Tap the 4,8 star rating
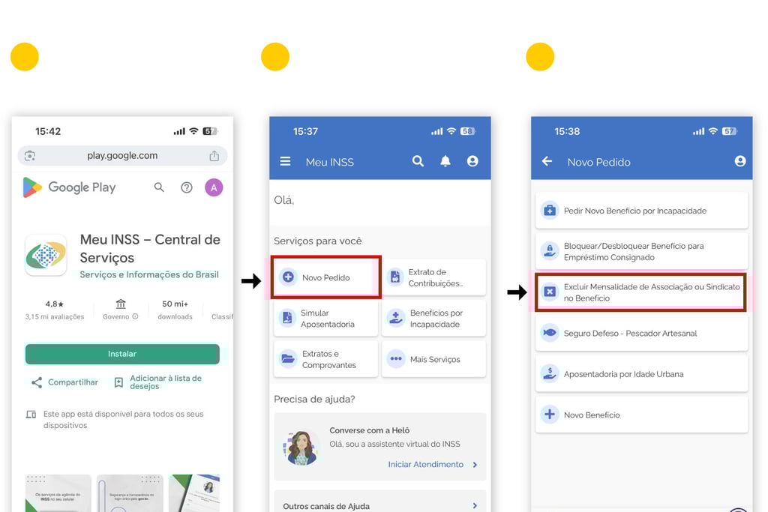This screenshot has height=512, width=768. [54, 304]
